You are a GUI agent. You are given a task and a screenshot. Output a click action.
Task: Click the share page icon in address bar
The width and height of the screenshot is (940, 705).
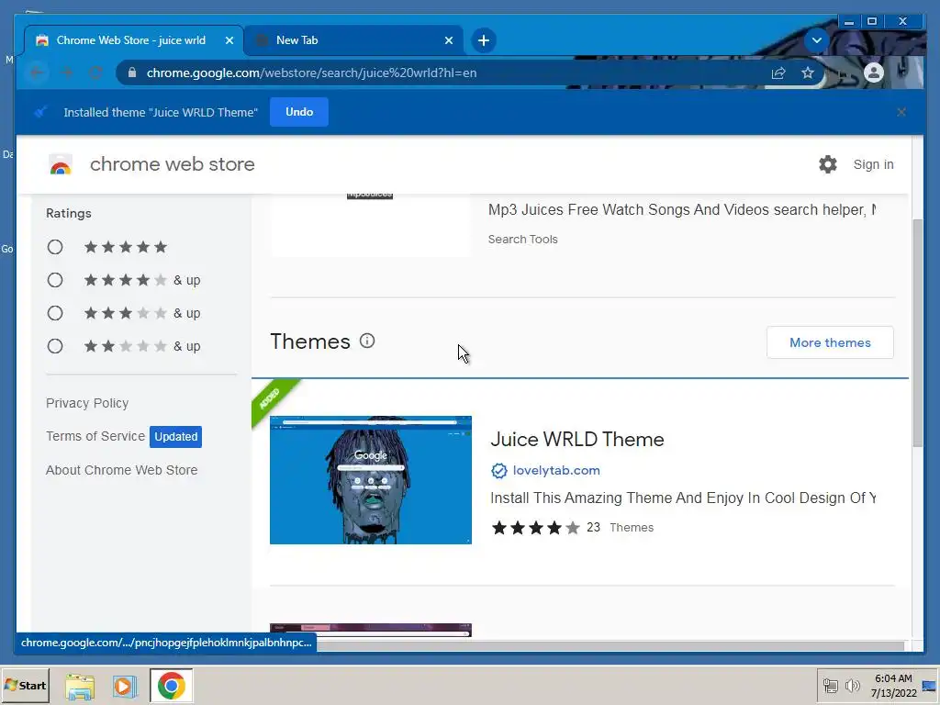click(x=778, y=73)
